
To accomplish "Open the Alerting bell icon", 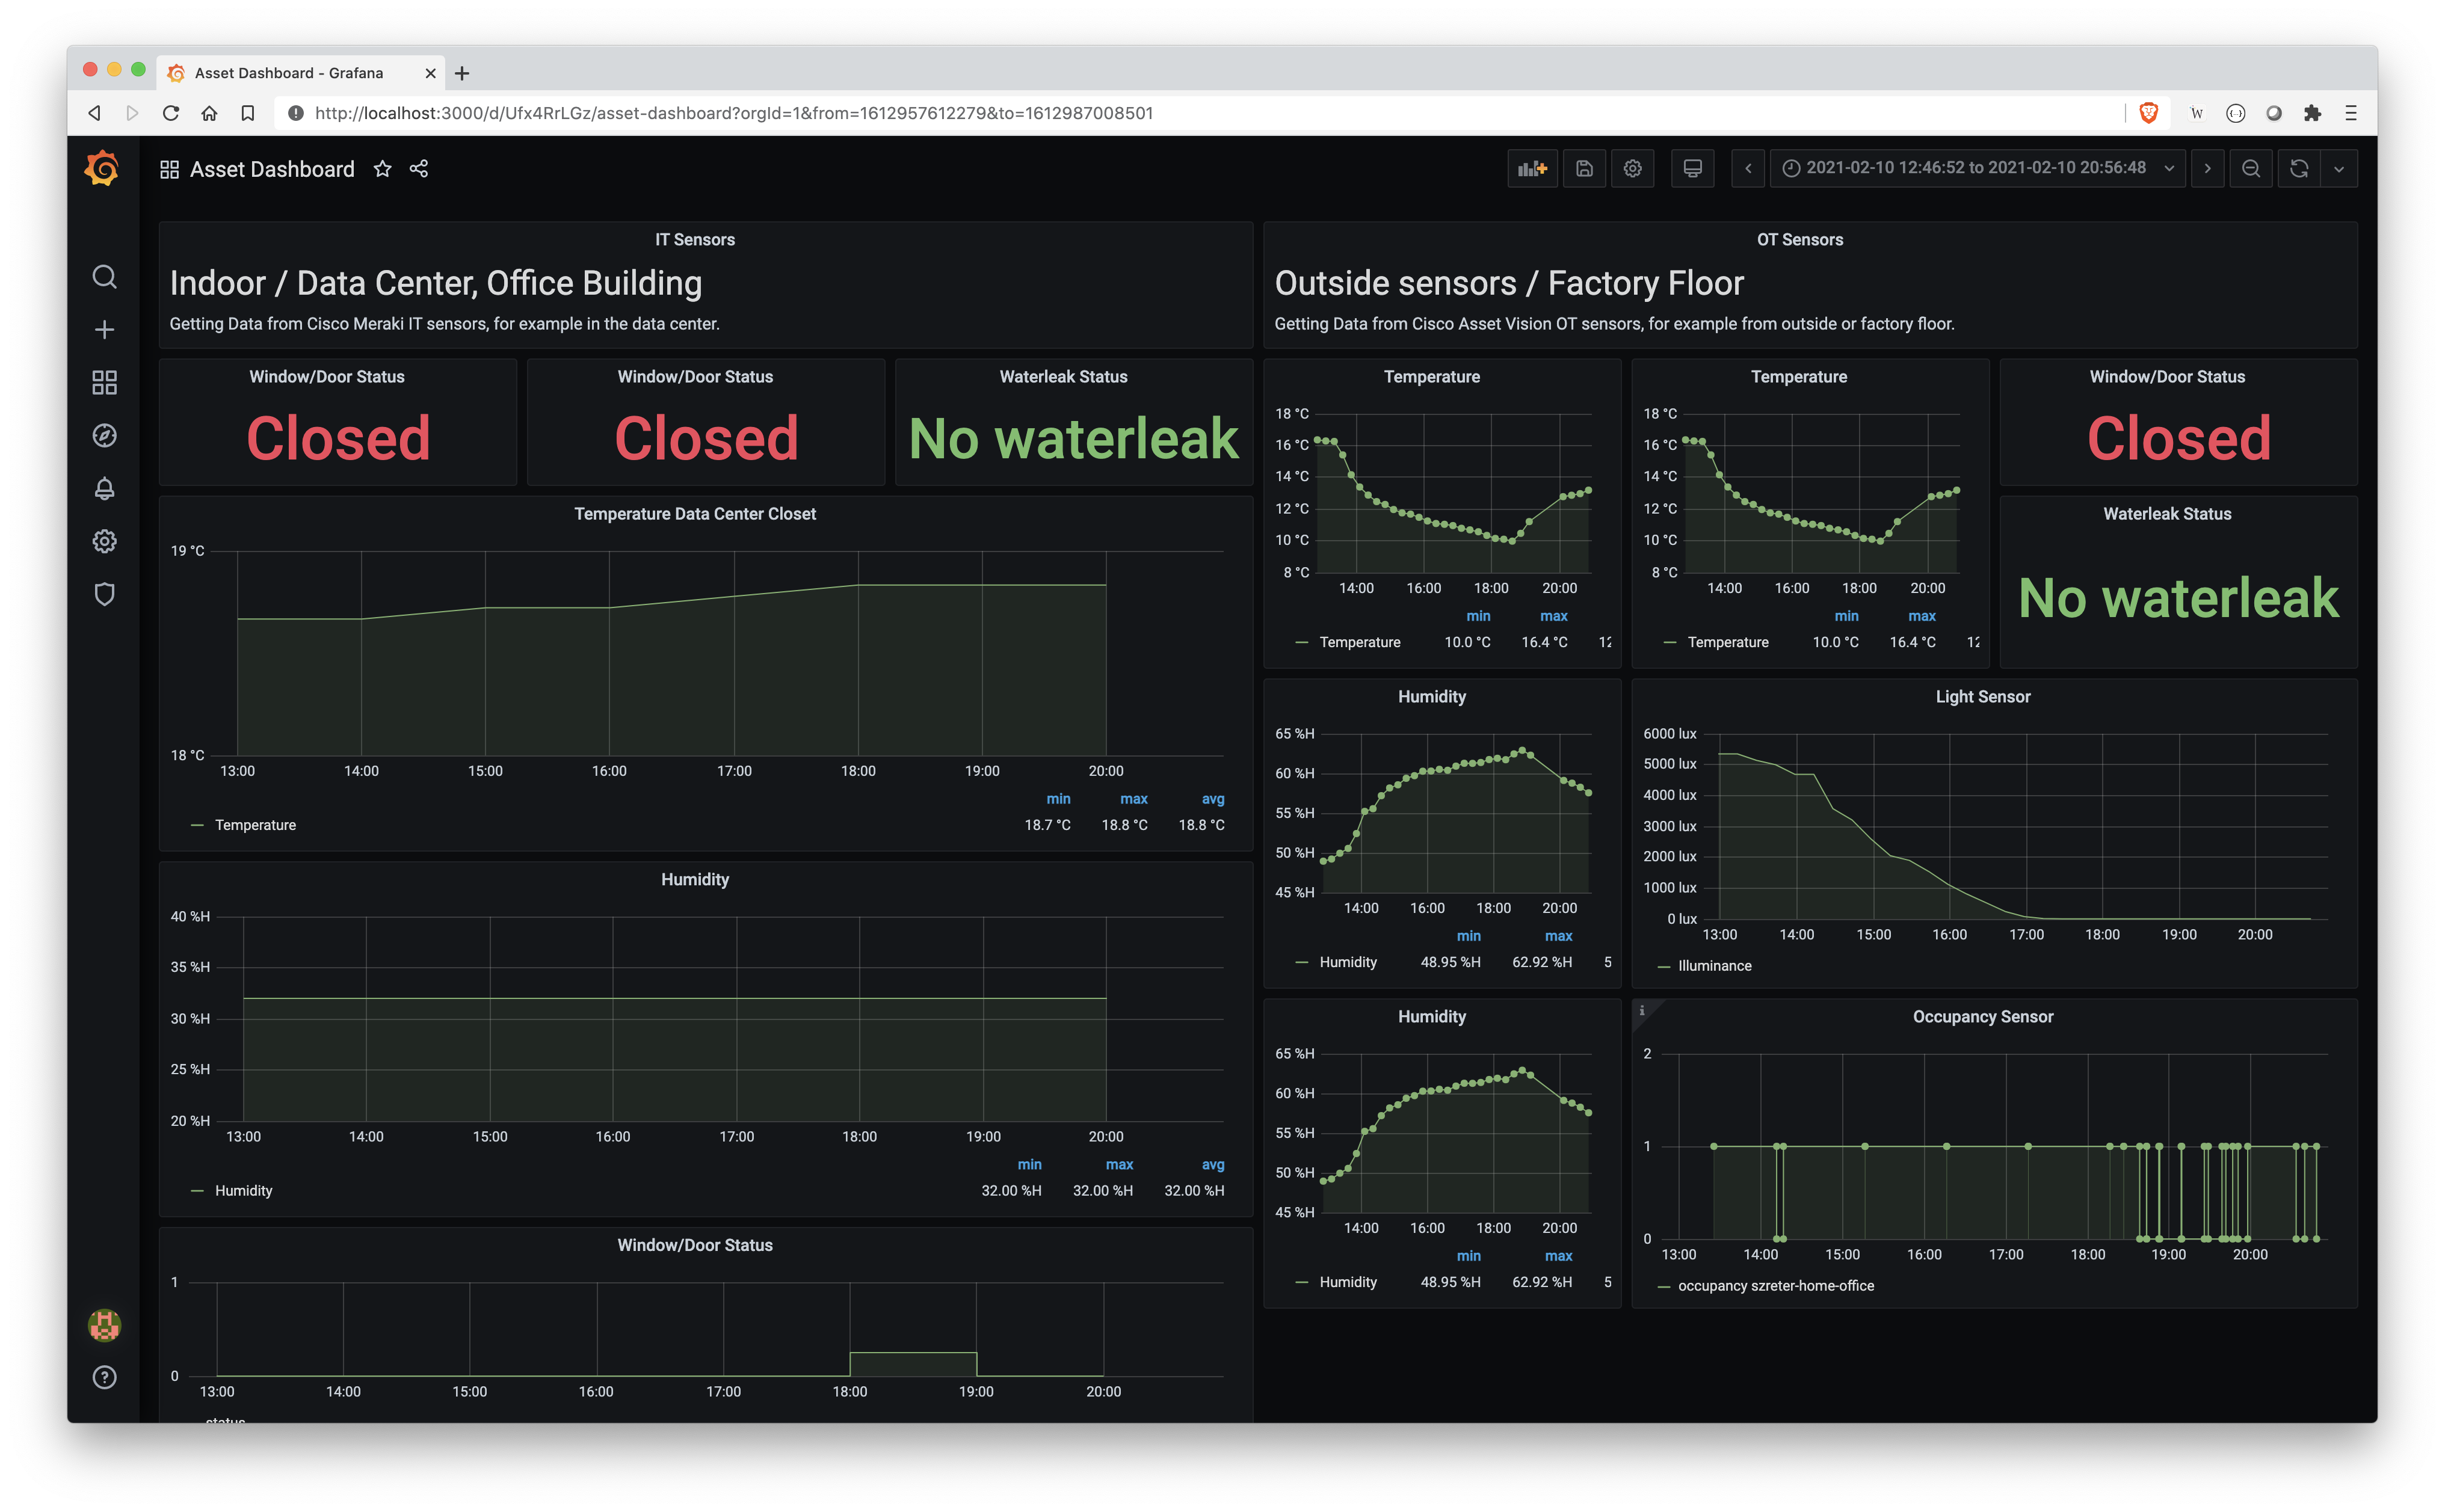I will 104,489.
